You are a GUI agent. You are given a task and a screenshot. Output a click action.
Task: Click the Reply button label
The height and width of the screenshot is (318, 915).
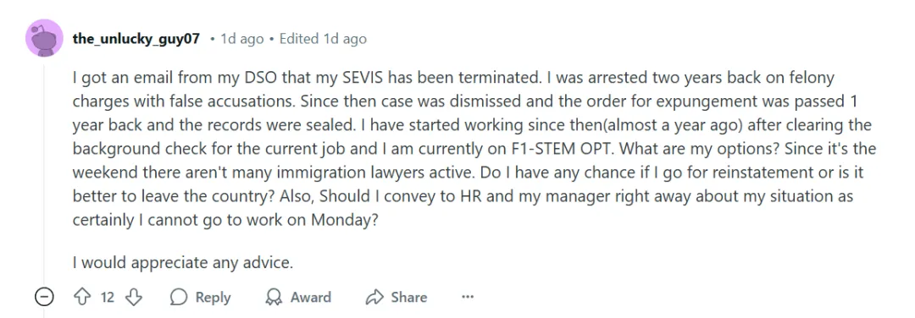tap(213, 298)
